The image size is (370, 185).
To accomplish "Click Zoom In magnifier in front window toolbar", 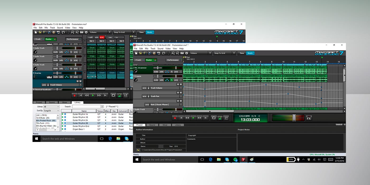I will coord(173,53).
